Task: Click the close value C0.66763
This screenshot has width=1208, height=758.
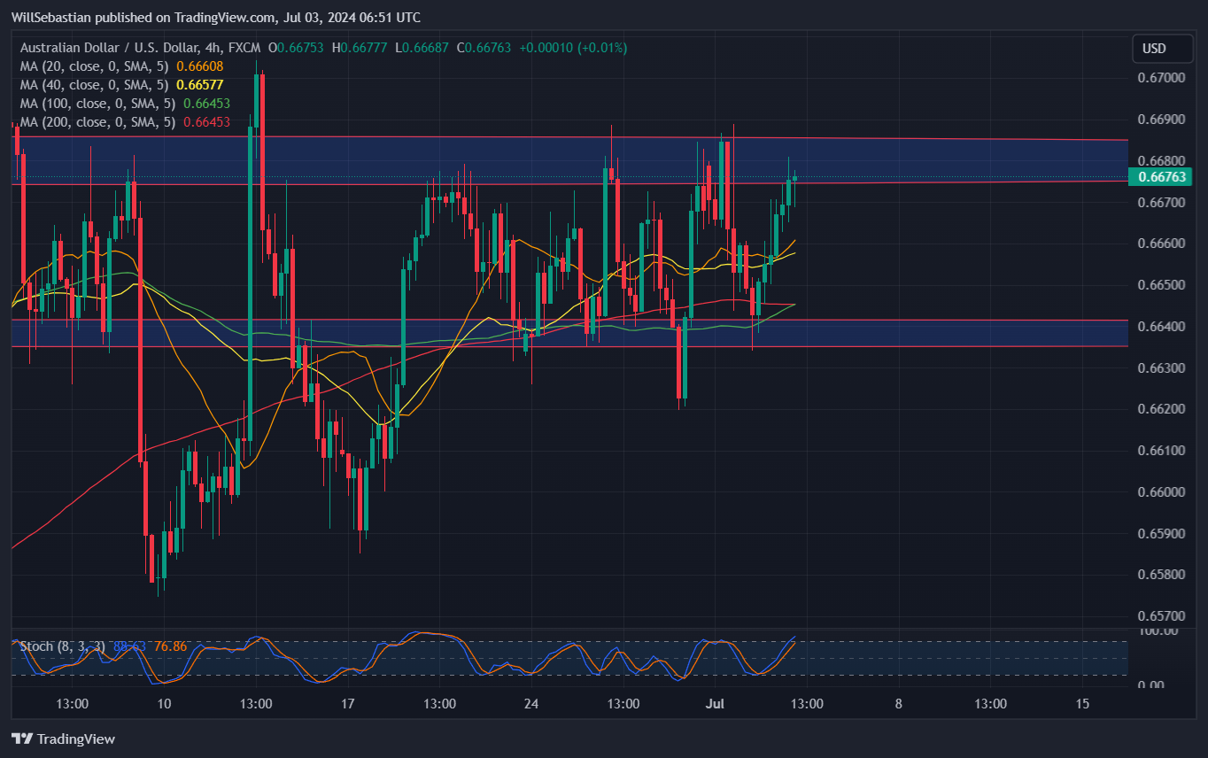Action: coord(484,48)
